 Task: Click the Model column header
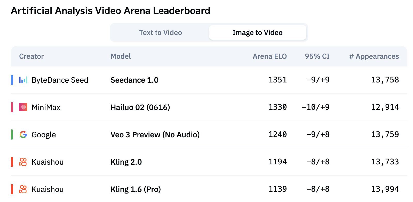click(x=121, y=56)
